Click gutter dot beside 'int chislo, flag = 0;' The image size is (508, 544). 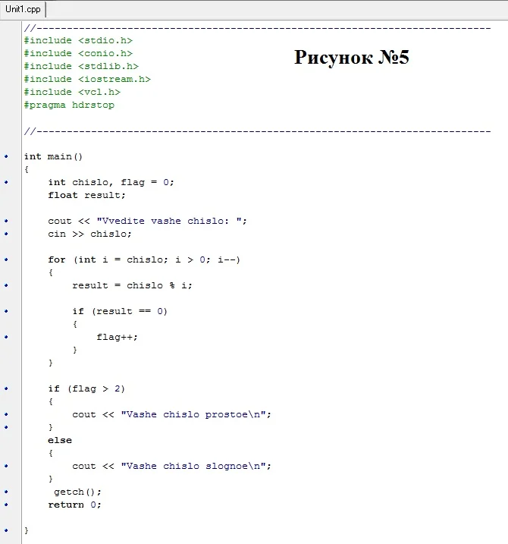point(6,182)
